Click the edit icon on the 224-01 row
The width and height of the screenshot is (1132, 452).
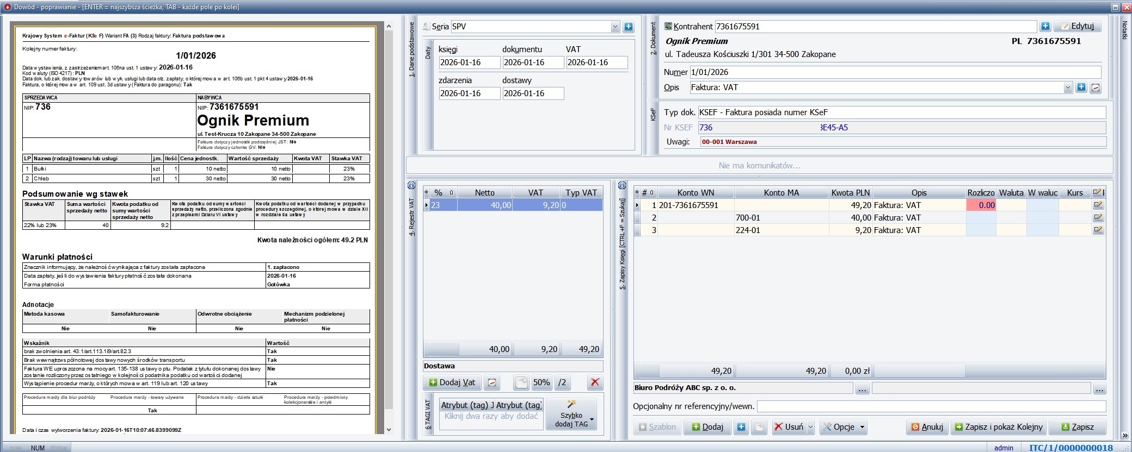point(1098,230)
